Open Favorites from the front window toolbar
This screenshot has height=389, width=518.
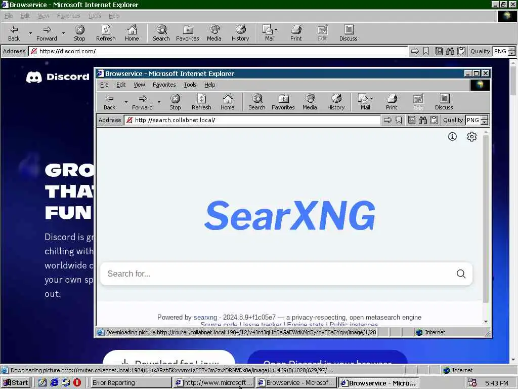283,102
